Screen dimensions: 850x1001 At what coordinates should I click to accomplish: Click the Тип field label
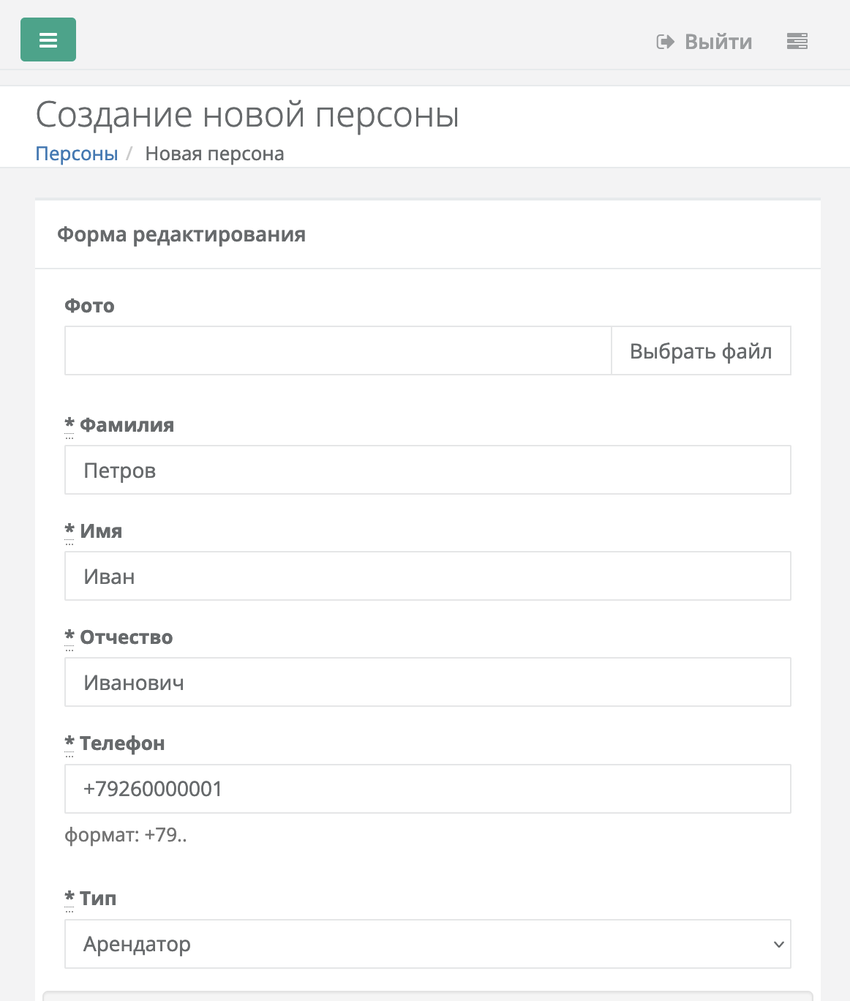pyautogui.click(x=98, y=899)
